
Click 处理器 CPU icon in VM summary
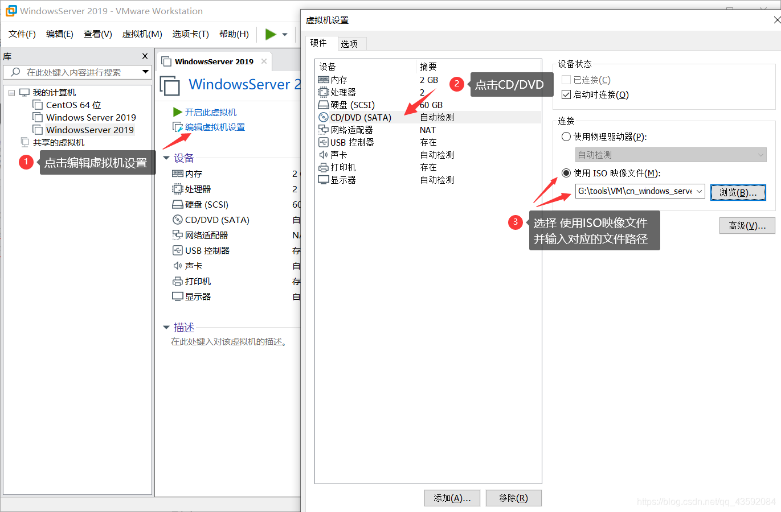pos(177,189)
